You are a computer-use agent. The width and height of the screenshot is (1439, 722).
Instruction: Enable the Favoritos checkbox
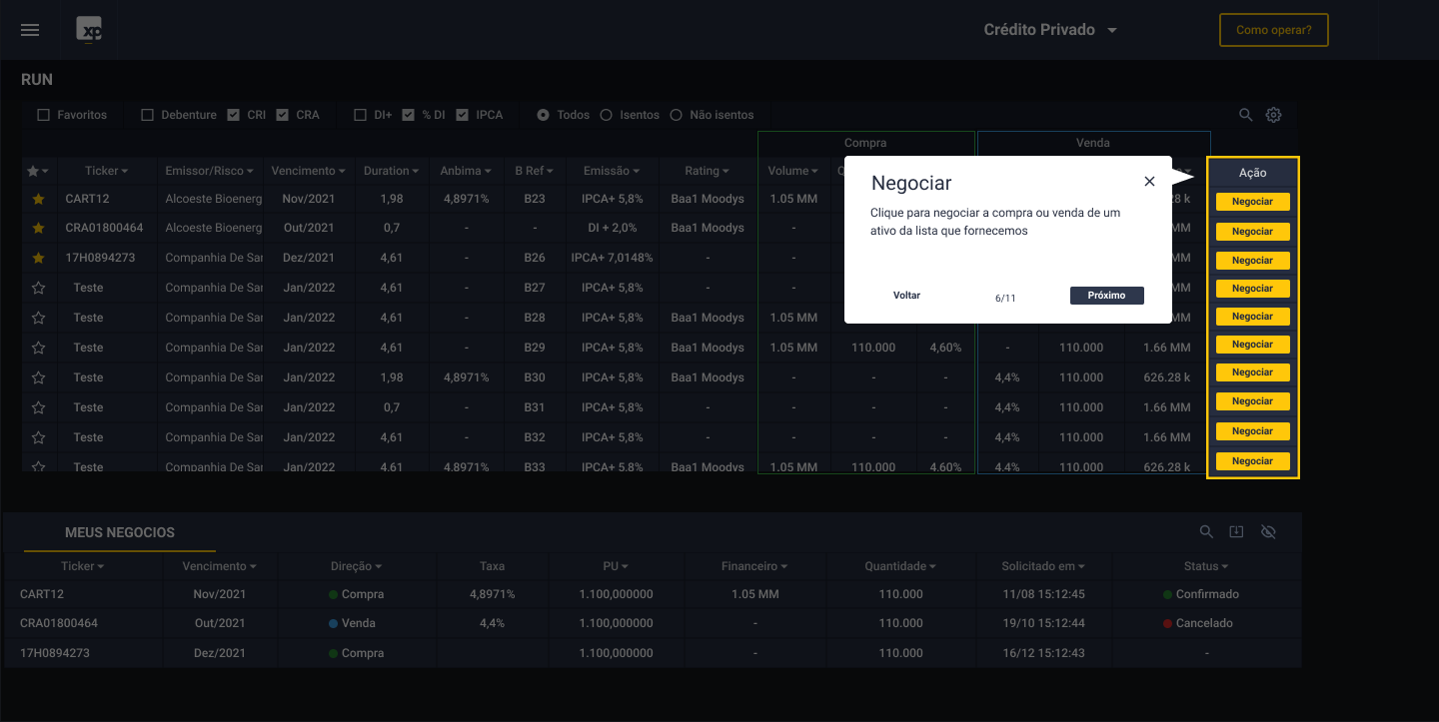pyautogui.click(x=43, y=115)
